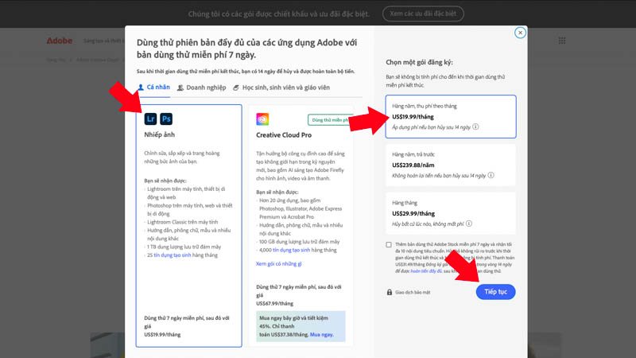Select the Nhiếp ảnh plan card
The height and width of the screenshot is (358, 636).
pyautogui.click(x=189, y=226)
